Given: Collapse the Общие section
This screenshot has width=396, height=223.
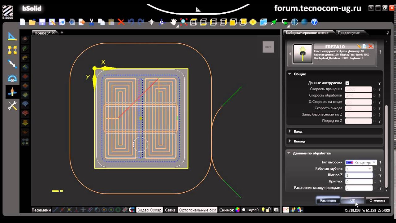Looking at the screenshot, I should click(x=290, y=74).
